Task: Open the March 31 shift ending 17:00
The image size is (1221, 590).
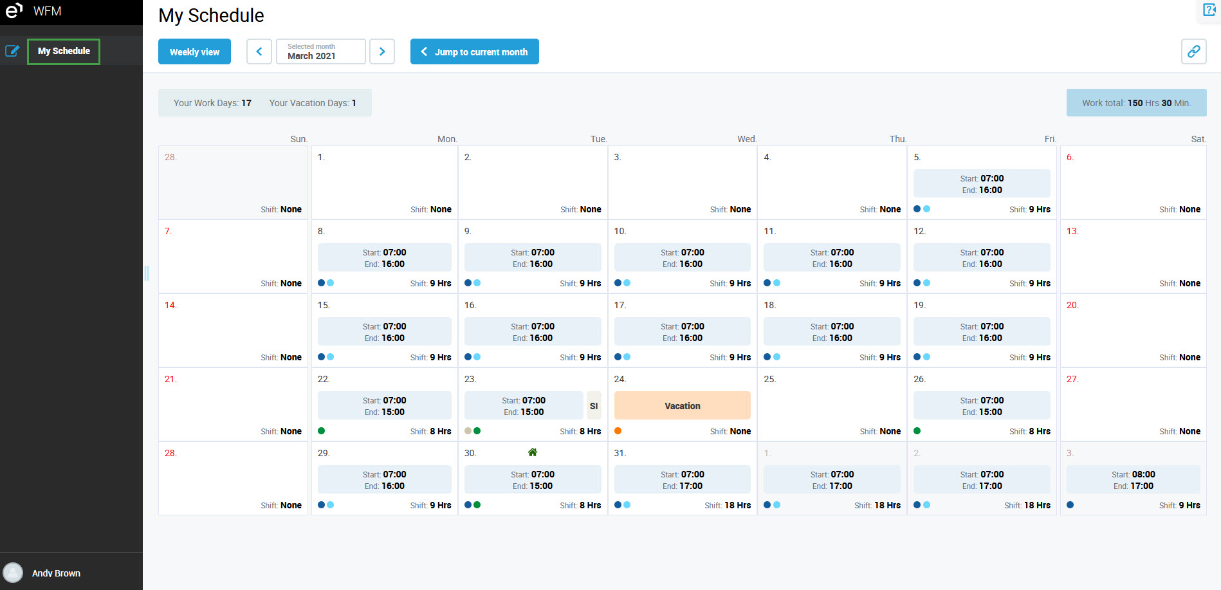Action: (682, 480)
